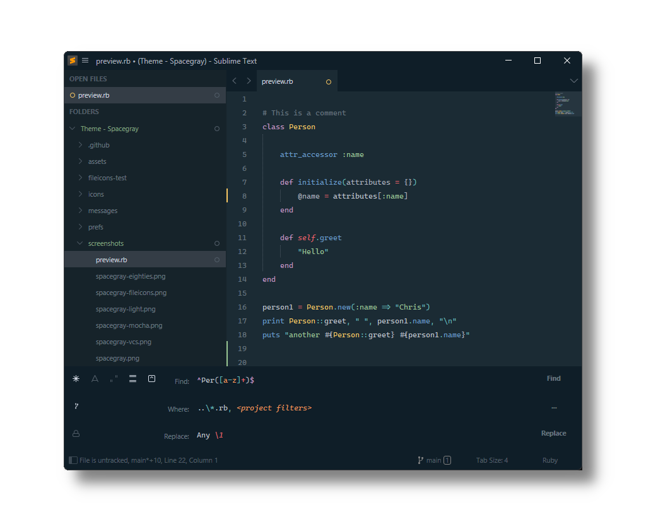The width and height of the screenshot is (646, 522).
Task: Toggle case sensitive search option
Action: click(x=95, y=379)
